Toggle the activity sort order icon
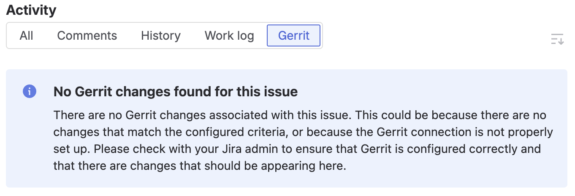 tap(557, 39)
